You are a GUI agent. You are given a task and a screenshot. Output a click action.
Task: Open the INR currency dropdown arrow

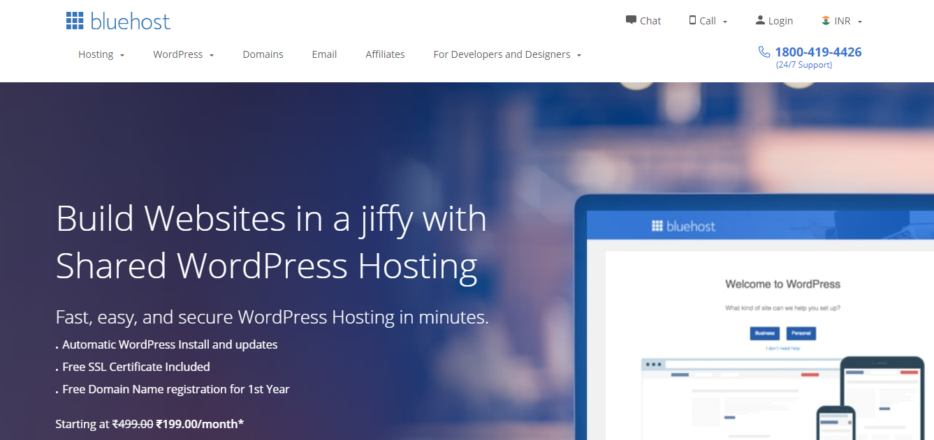tap(860, 22)
